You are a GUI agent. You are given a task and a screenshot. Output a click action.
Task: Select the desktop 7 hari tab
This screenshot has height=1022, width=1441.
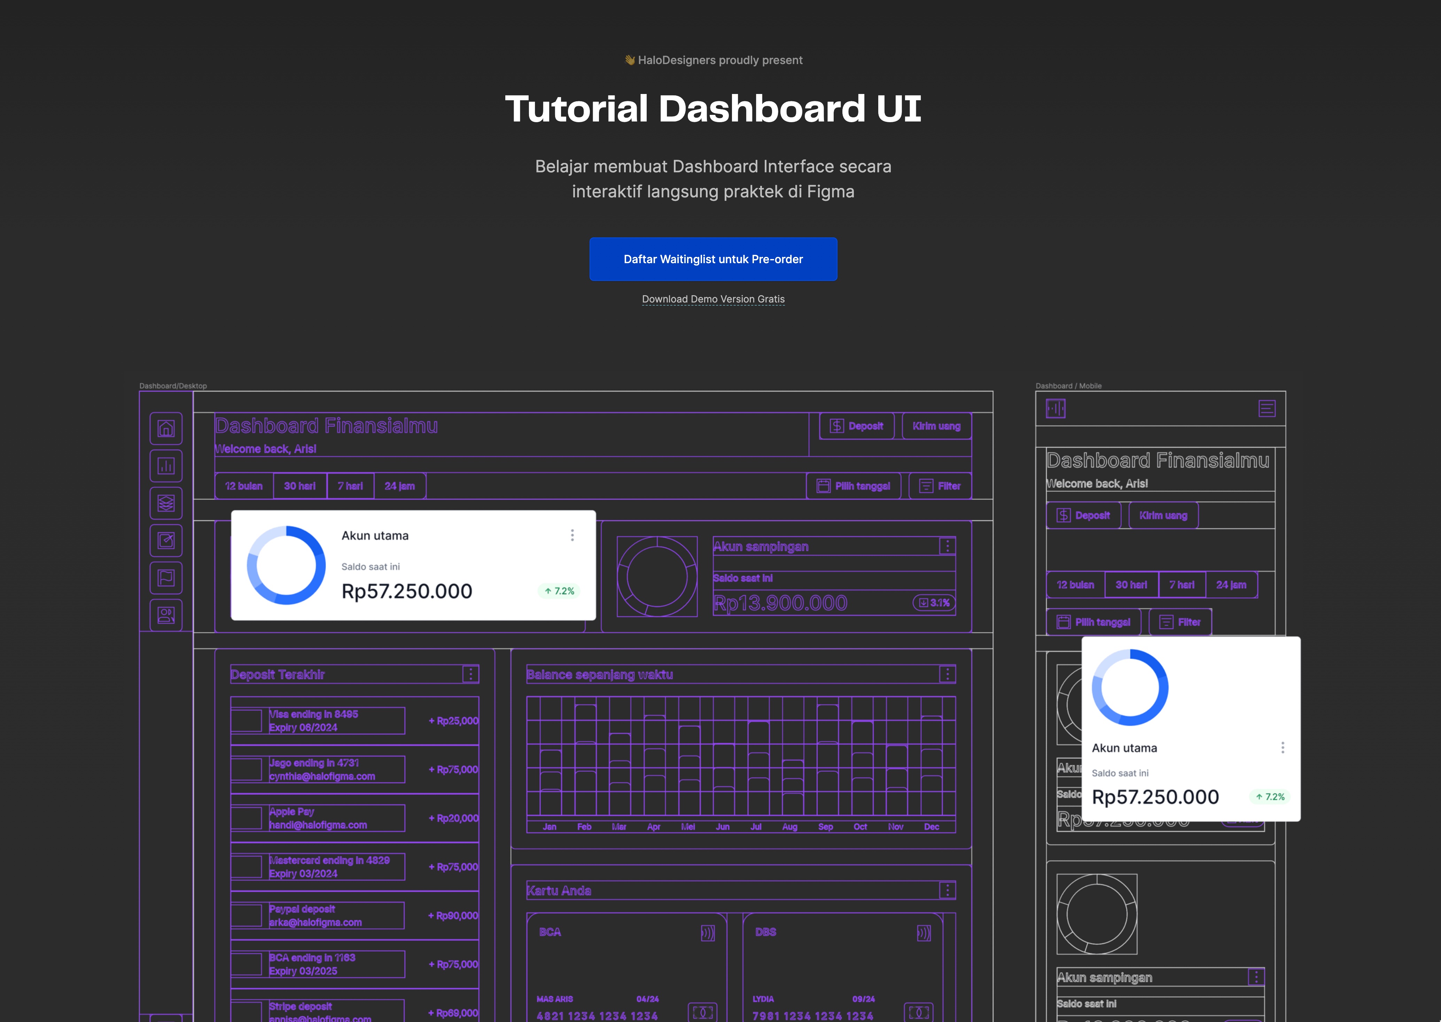point(350,486)
